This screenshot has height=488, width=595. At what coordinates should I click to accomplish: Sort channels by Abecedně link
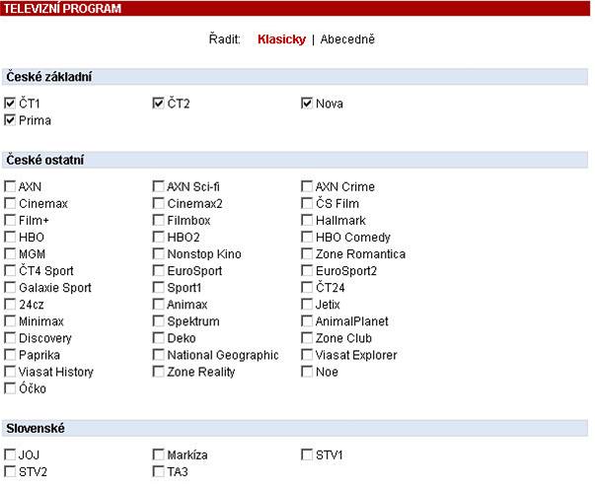[x=347, y=39]
